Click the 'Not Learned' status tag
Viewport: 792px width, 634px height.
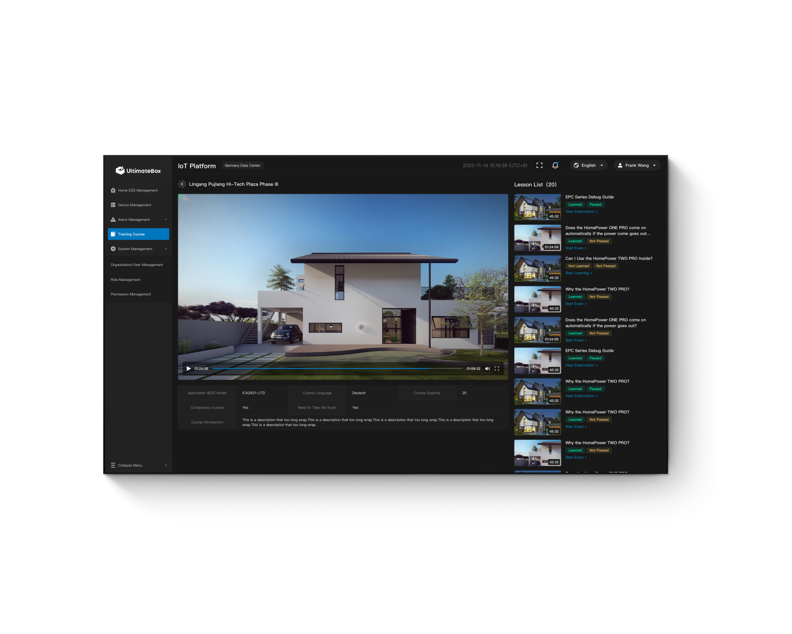click(579, 266)
